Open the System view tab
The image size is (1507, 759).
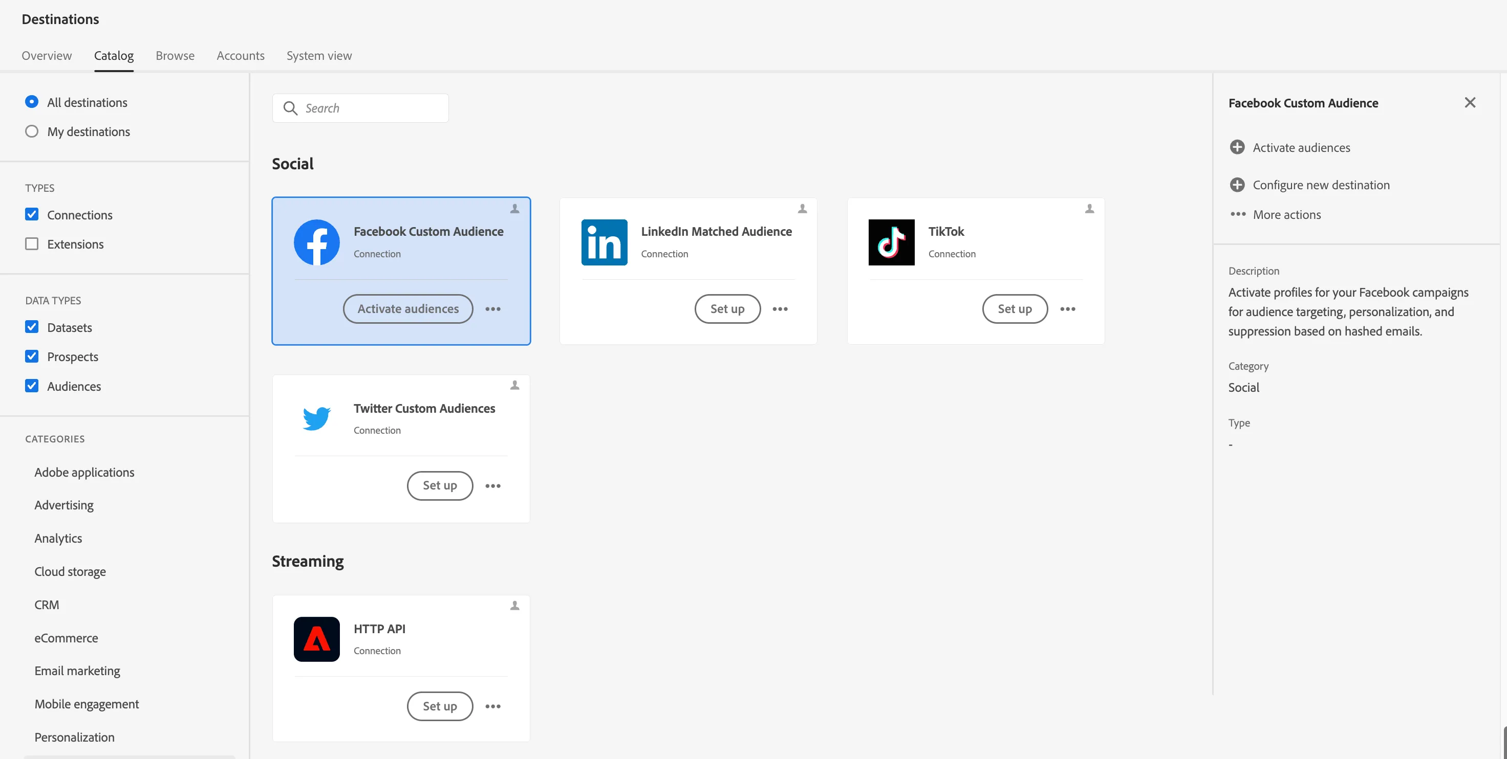[319, 56]
